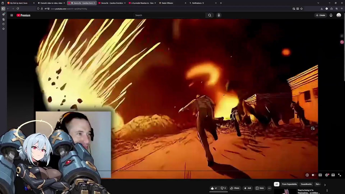This screenshot has width=345, height=194.
Task: Save the video to playlist
Action: pyautogui.click(x=260, y=188)
